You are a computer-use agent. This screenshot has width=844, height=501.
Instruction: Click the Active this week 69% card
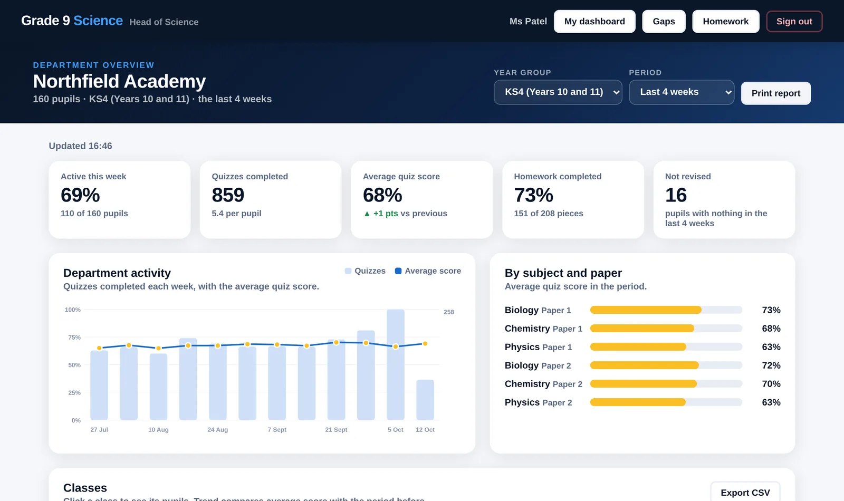[120, 200]
